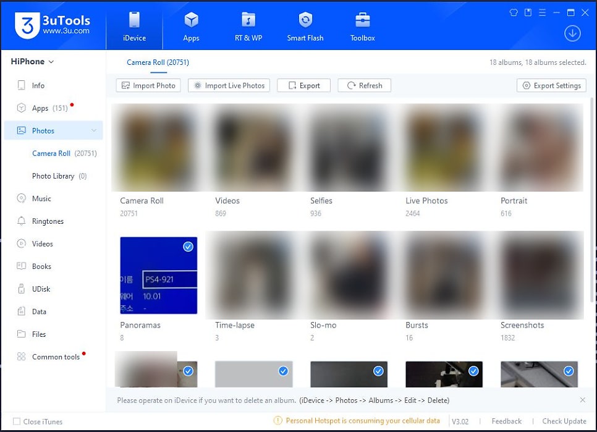Image resolution: width=597 pixels, height=432 pixels.
Task: Open the Live Photos album thumbnail
Action: (x=444, y=148)
